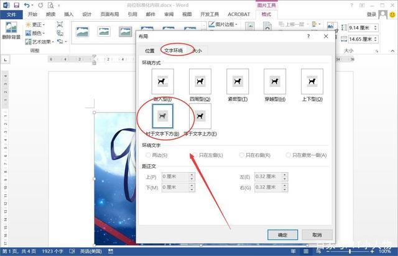The image size is (398, 256).
Task: Open the Undo history dropdown arrow
Action: (32, 5)
